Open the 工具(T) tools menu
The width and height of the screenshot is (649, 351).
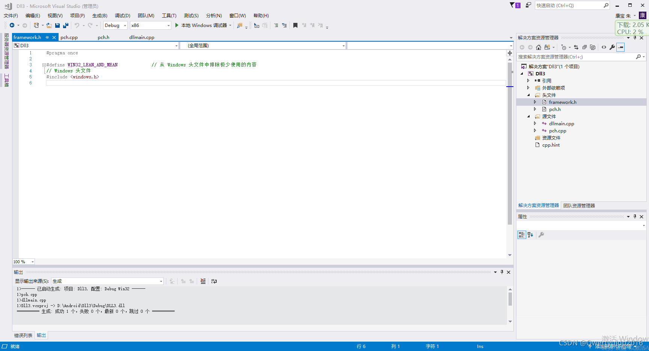(169, 15)
